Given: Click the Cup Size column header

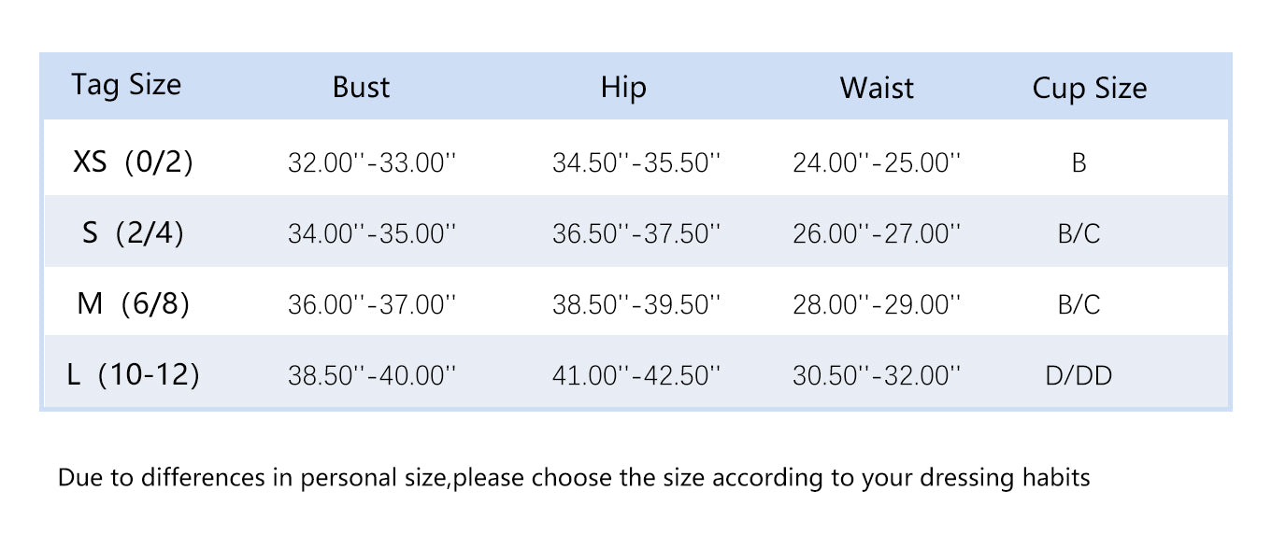Looking at the screenshot, I should pyautogui.click(x=1090, y=89).
